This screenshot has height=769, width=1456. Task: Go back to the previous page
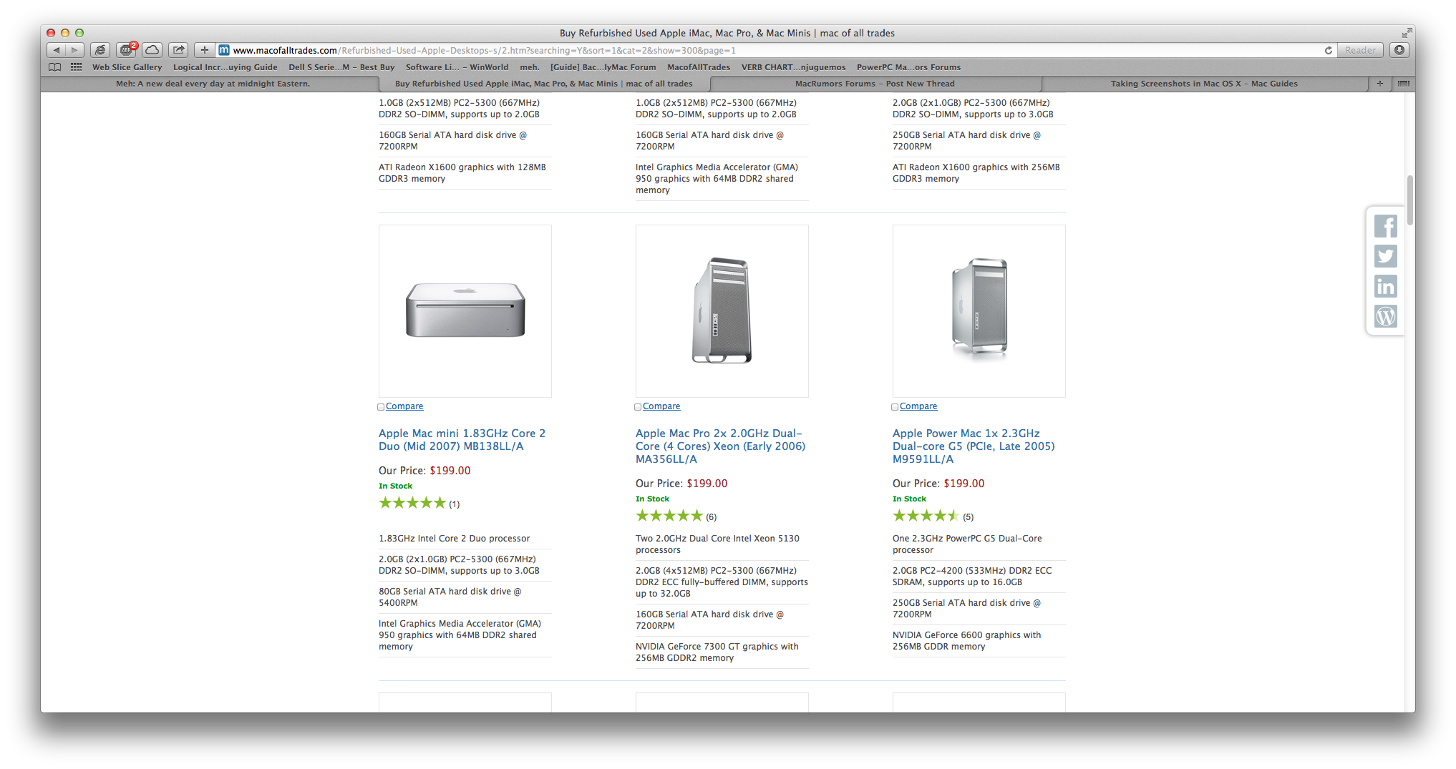click(x=56, y=50)
